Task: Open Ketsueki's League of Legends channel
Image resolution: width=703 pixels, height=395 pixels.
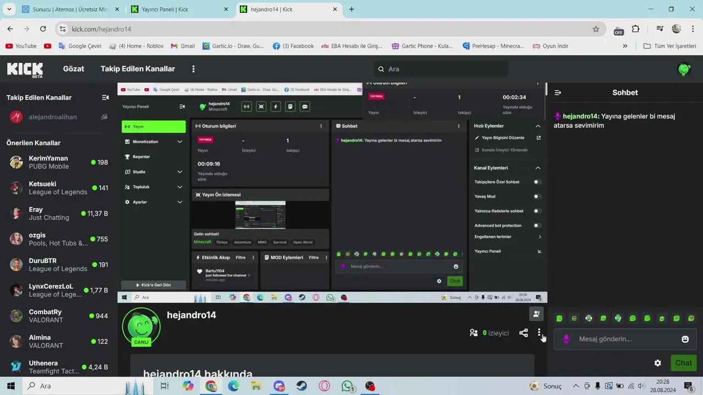Action: click(58, 188)
